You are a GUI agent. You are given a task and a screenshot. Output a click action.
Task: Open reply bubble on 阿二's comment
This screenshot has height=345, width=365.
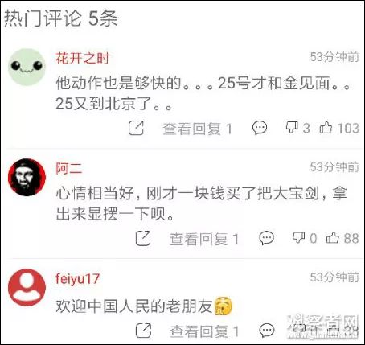tap(266, 238)
